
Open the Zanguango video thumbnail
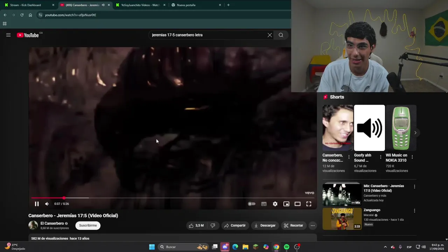point(342,219)
